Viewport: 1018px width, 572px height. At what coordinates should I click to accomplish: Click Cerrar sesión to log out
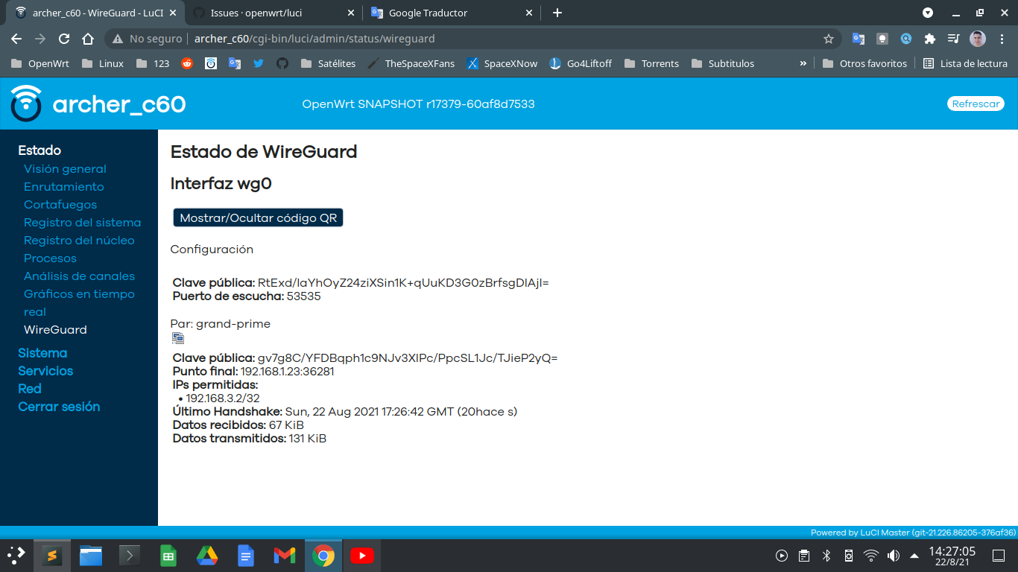(59, 407)
